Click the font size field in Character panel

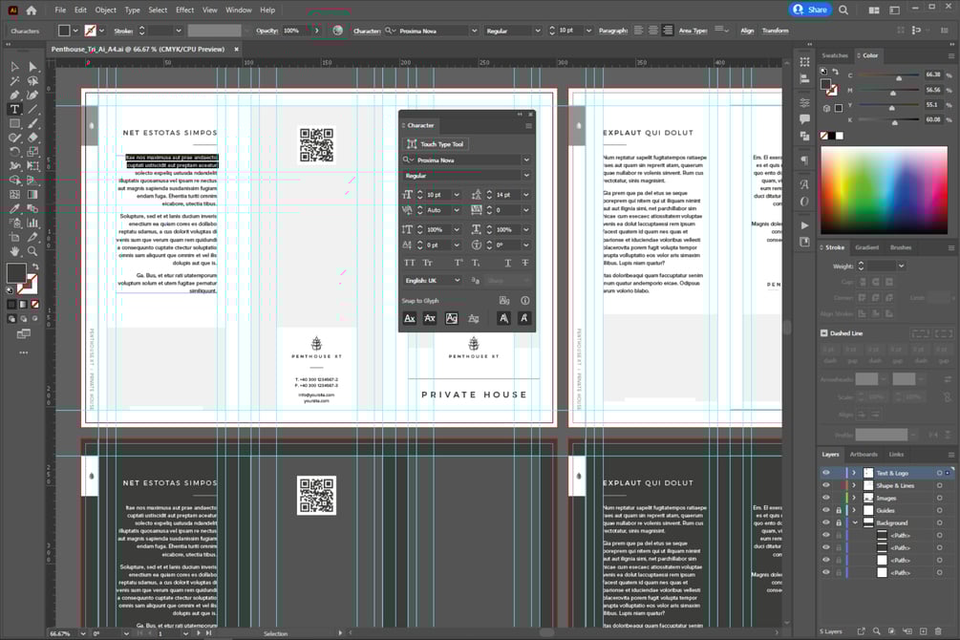tap(438, 195)
